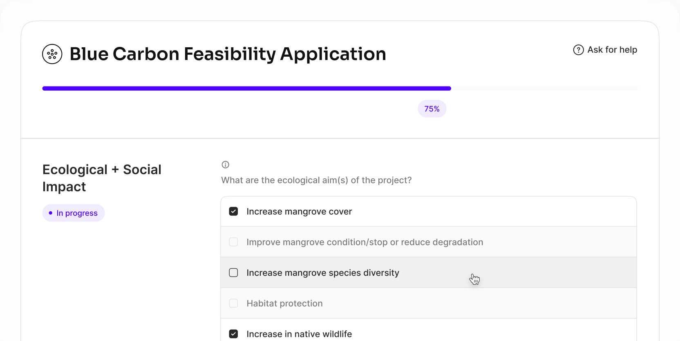Screen dimensions: 680x341
Task: Check the Increase mangrove species diversity box
Action: [x=233, y=272]
